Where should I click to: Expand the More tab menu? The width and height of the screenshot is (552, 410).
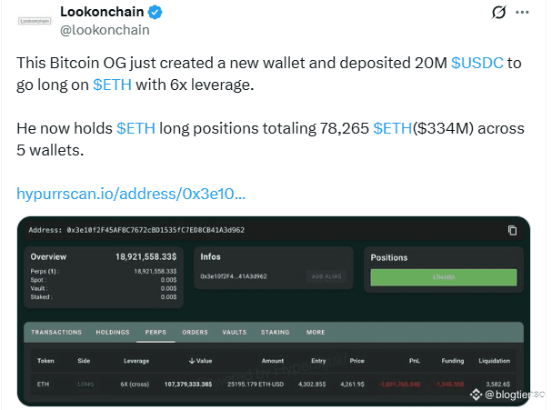pyautogui.click(x=316, y=332)
